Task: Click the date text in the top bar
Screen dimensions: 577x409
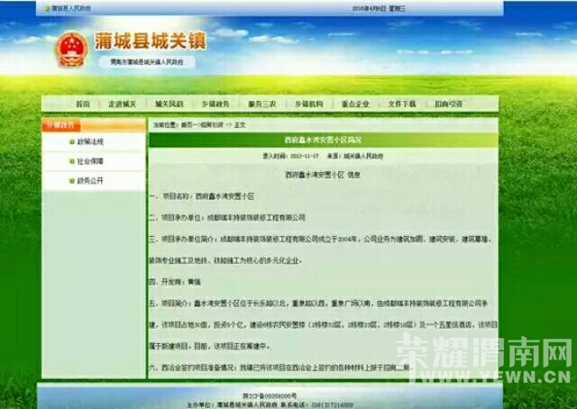Action: (379, 8)
